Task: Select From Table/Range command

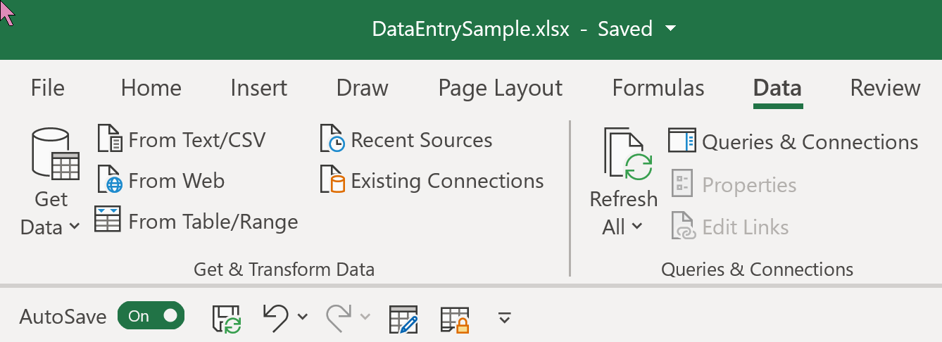Action: point(196,222)
